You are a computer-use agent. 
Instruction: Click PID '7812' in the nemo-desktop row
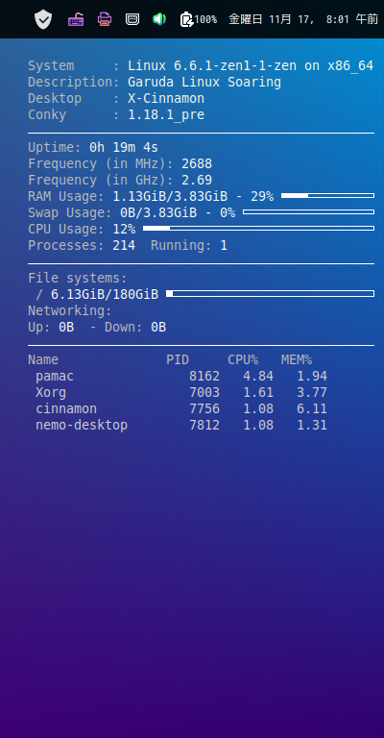tap(204, 426)
